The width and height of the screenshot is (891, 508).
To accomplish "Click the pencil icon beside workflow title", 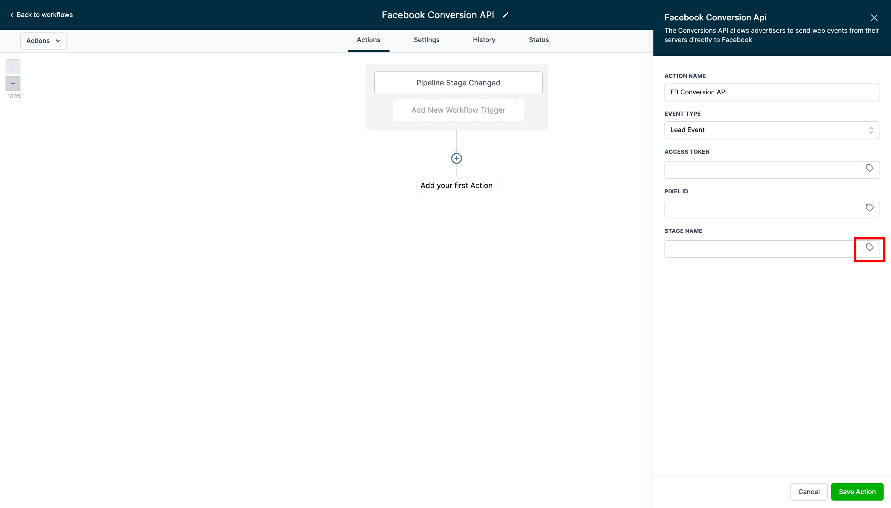I will 505,15.
